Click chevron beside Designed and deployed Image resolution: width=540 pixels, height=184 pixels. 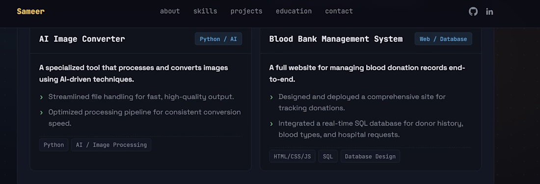pos(271,97)
